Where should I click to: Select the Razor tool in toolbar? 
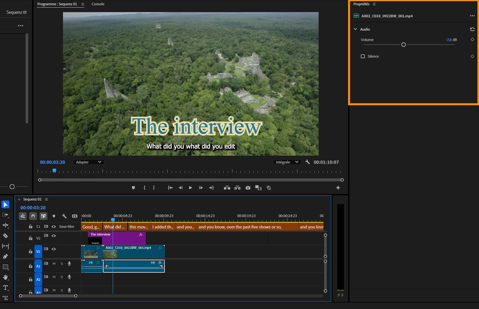point(6,236)
